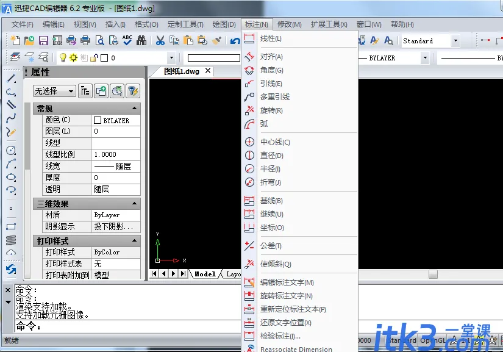Collapse the 打印样式 section
The height and width of the screenshot is (352, 503).
click(x=134, y=240)
